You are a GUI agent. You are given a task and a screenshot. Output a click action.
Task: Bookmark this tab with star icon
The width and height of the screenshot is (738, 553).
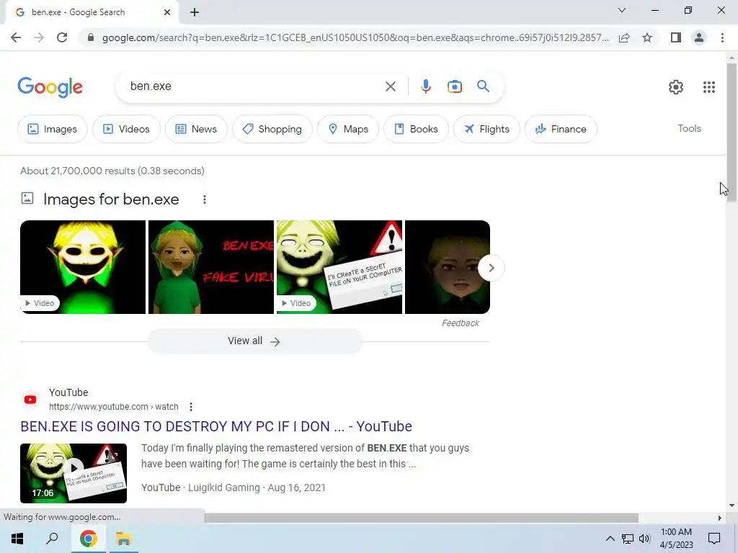647,37
